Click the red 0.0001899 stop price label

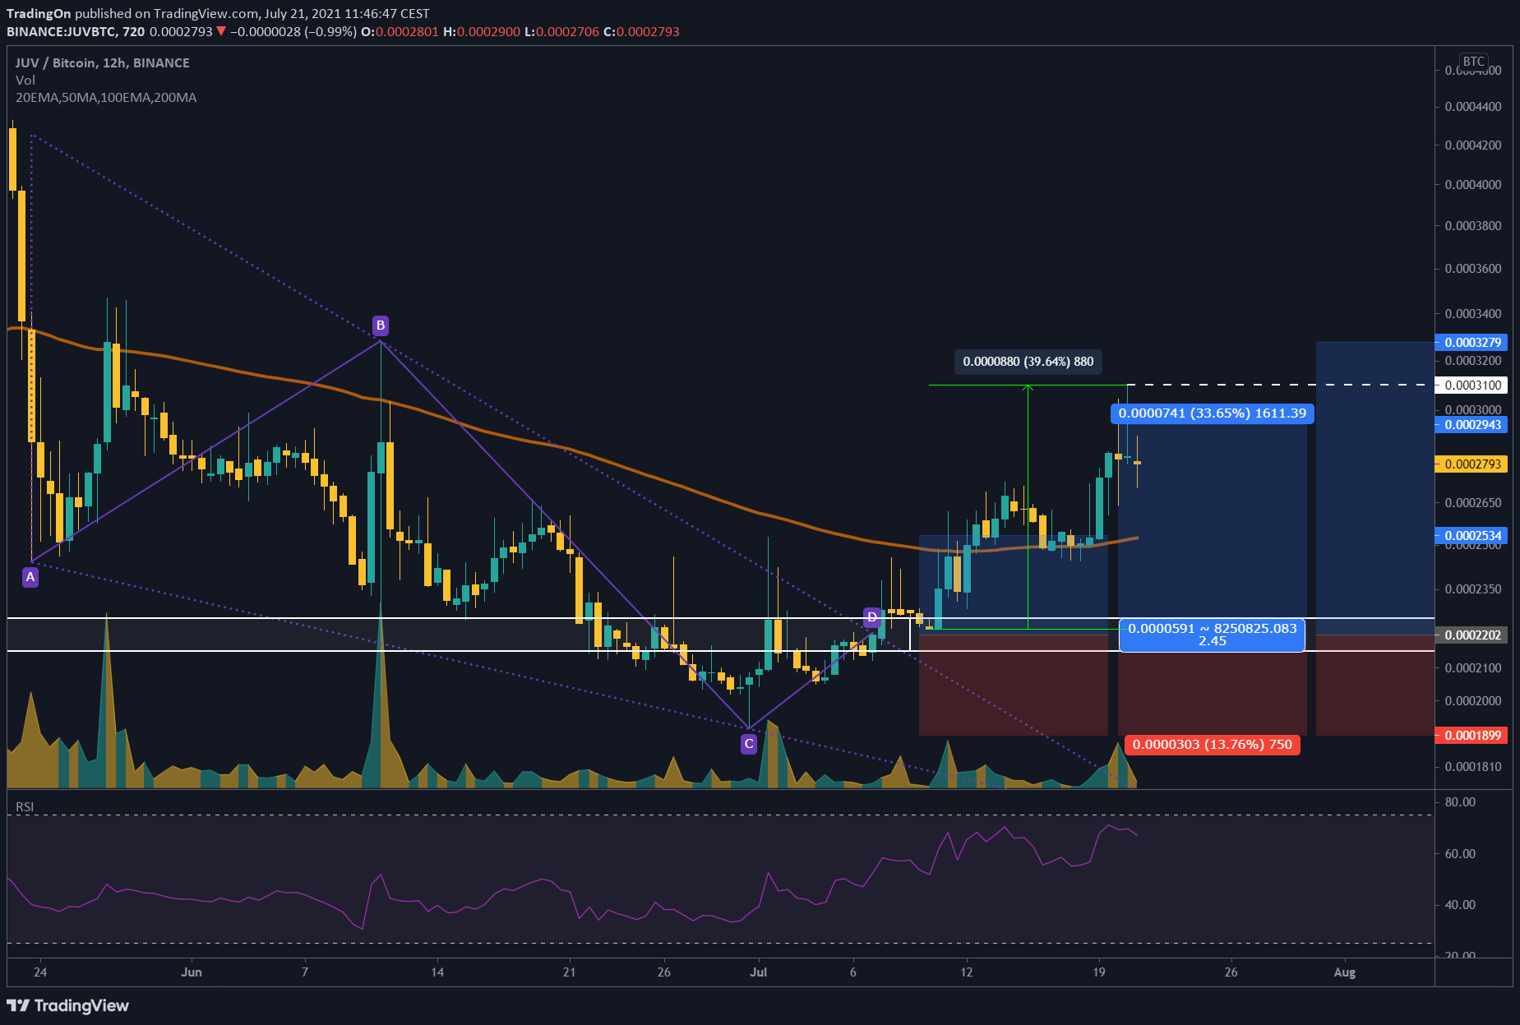pyautogui.click(x=1471, y=735)
